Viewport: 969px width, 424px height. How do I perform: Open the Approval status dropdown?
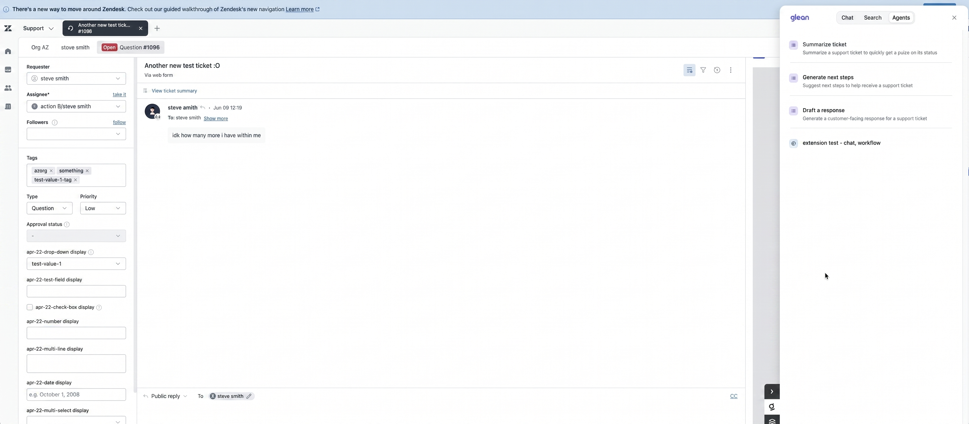pos(76,236)
